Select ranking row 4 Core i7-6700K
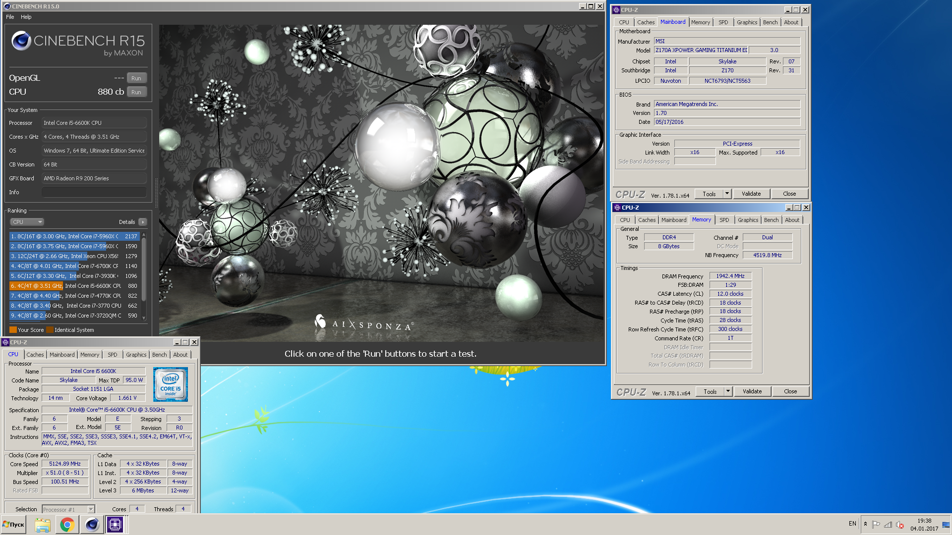 coord(74,266)
